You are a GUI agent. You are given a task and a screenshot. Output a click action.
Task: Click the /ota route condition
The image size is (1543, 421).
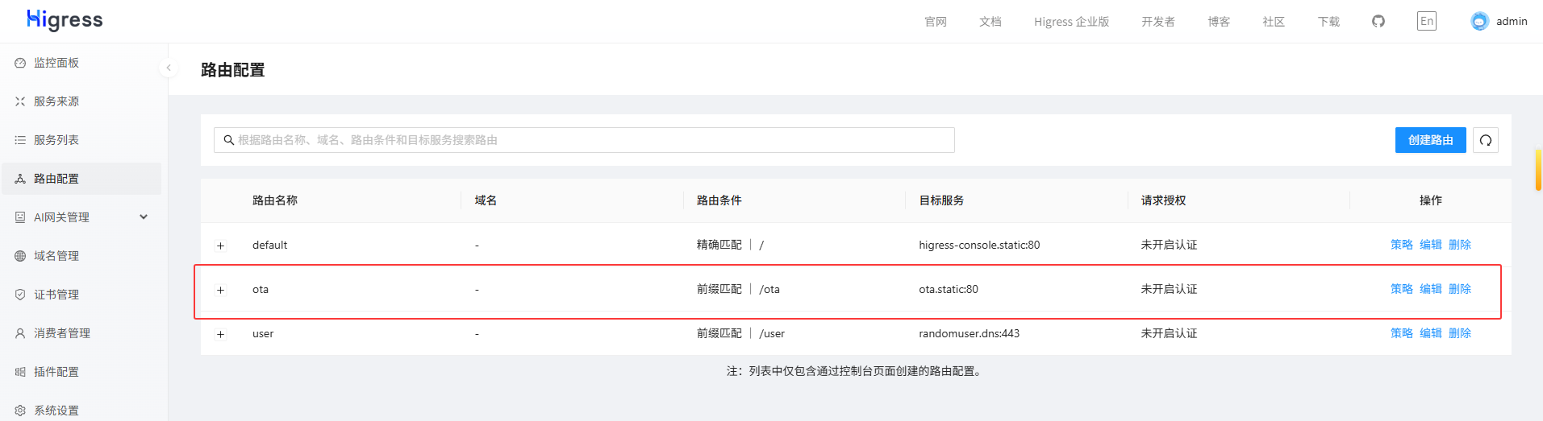(769, 289)
